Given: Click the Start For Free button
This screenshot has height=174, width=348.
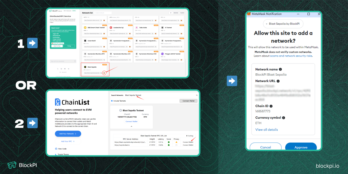Looking at the screenshot, I should tap(57, 46).
